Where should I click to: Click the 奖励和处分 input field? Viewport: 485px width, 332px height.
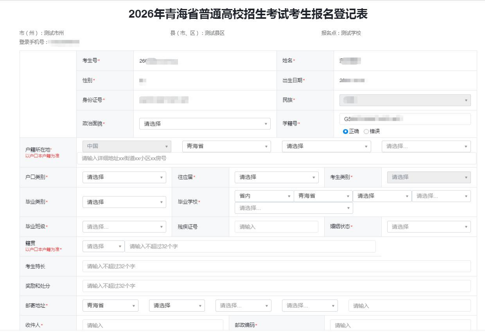277,286
